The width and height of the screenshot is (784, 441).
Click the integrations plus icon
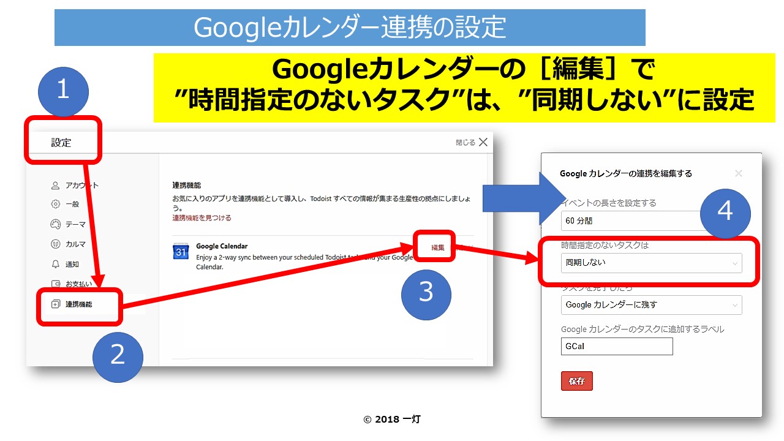click(55, 304)
